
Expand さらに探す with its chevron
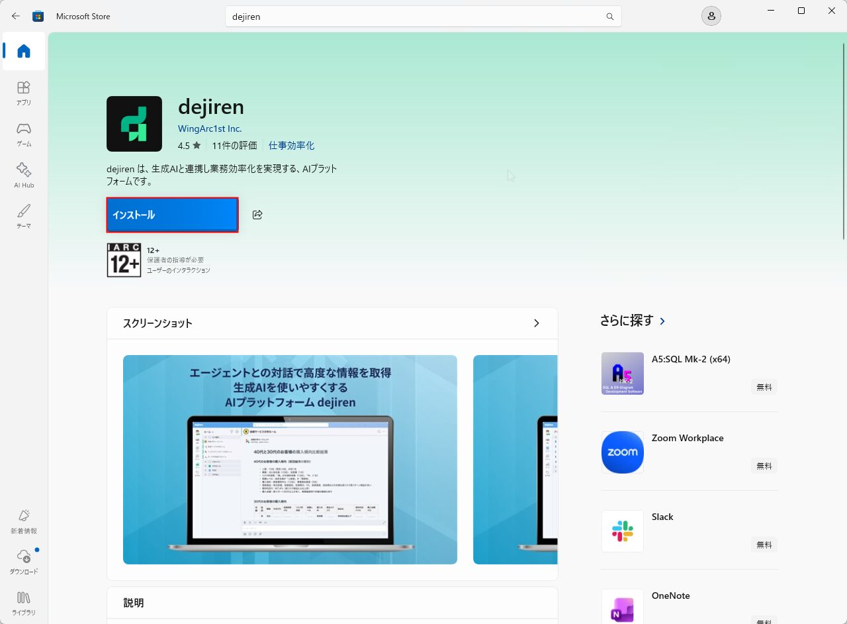click(662, 321)
